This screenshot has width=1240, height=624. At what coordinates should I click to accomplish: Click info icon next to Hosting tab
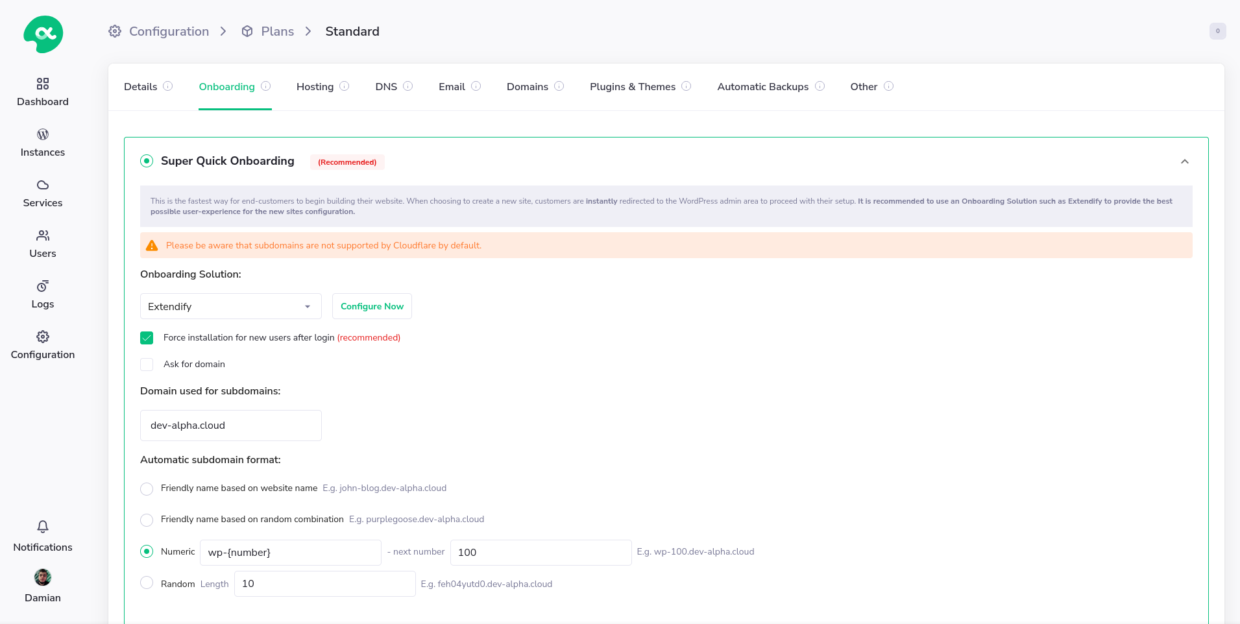345,86
